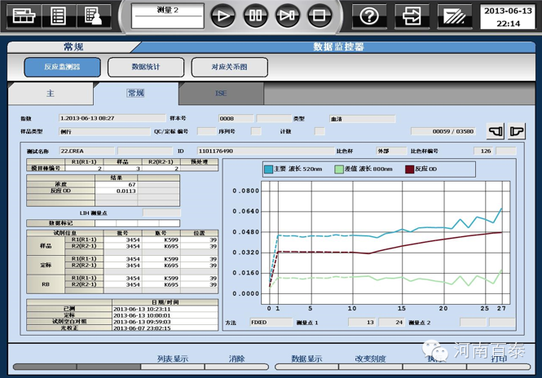The width and height of the screenshot is (542, 378).
Task: Open the system overview icon at far top left
Action: [23, 15]
